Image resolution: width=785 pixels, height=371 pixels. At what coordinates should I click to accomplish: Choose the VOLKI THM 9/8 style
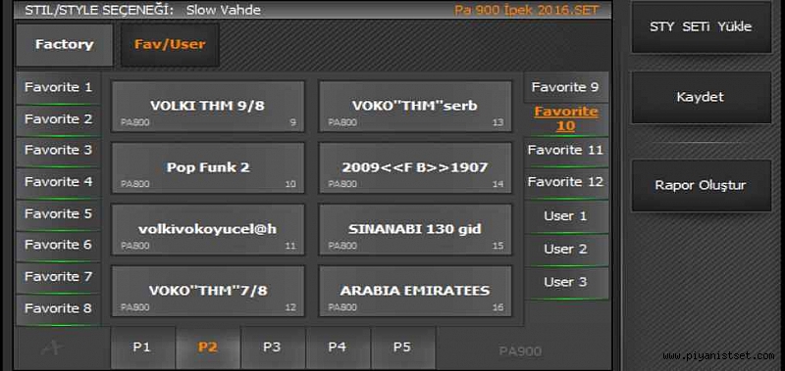(208, 107)
